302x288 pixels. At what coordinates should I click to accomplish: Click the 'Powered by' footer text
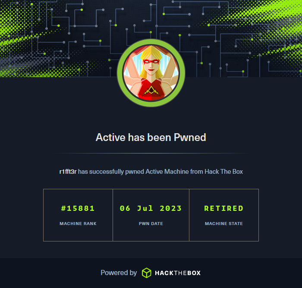(119, 273)
